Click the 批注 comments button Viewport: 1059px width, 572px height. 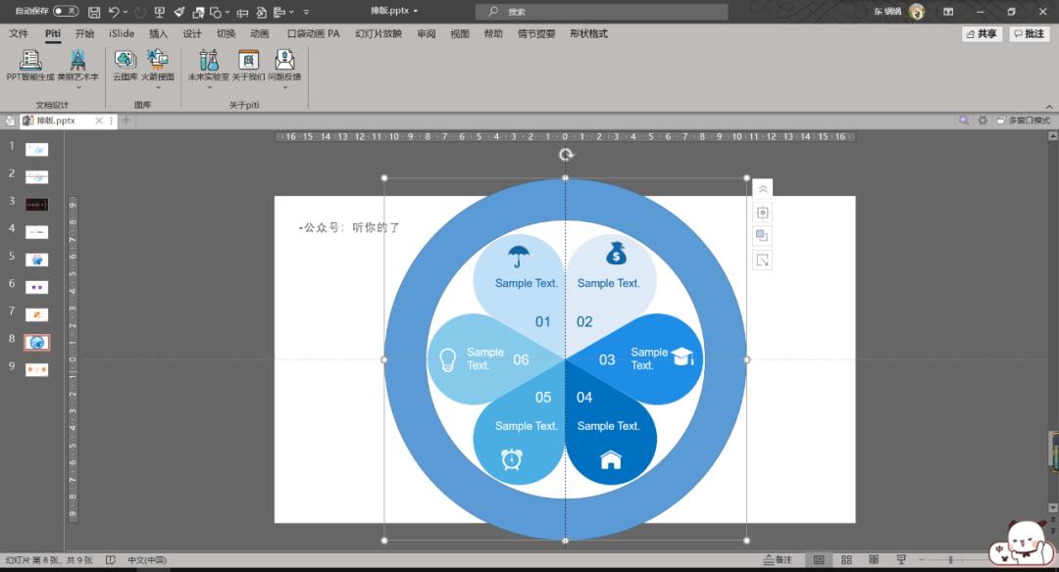[1030, 33]
